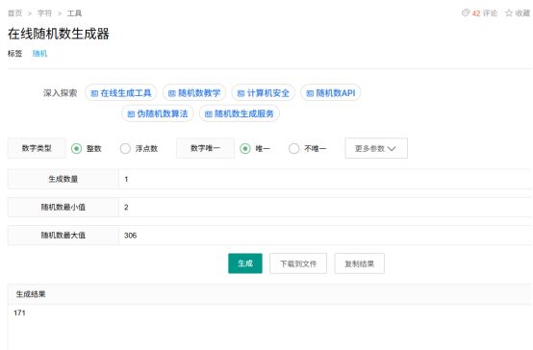Expand the 更多参数 dropdown

coord(376,148)
